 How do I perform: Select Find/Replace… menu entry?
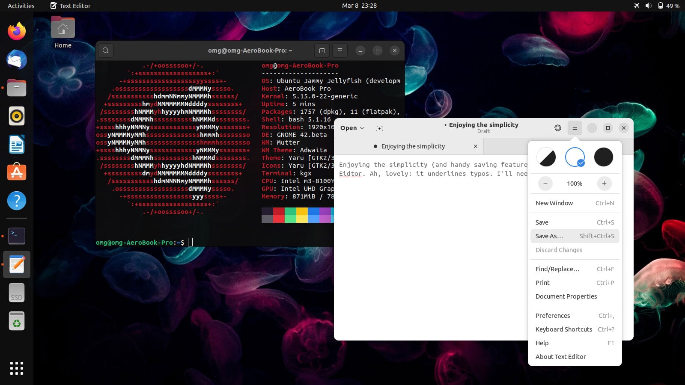tap(575, 269)
